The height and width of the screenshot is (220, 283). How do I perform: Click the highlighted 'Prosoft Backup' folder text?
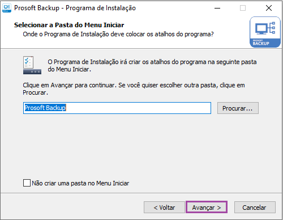click(45, 108)
